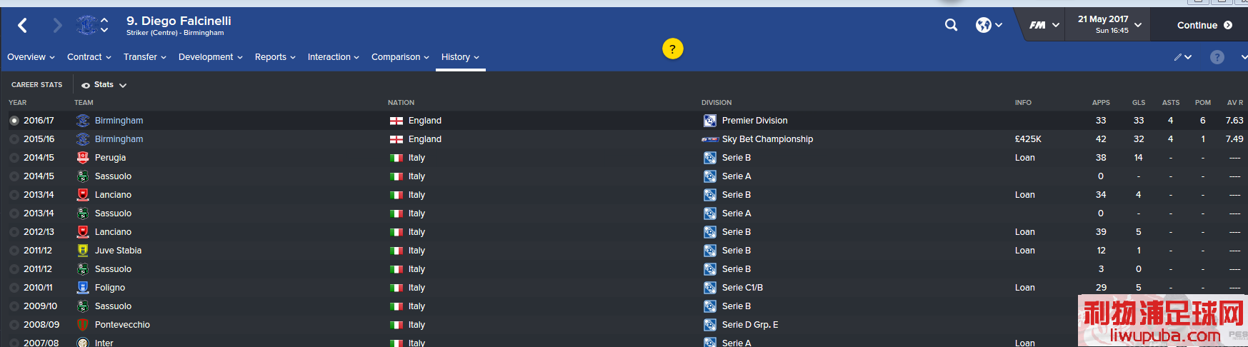The width and height of the screenshot is (1248, 347).
Task: Click the yellow question mark hint icon
Action: 672,49
